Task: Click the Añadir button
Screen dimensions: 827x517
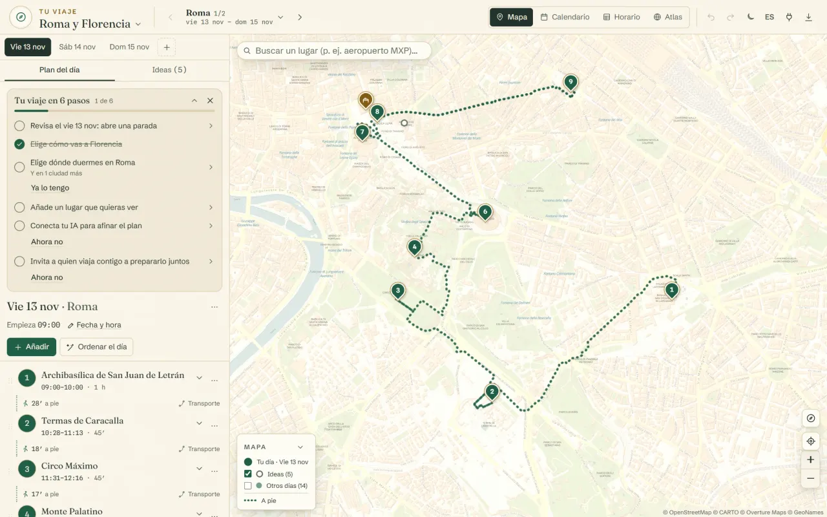Action: pos(32,347)
